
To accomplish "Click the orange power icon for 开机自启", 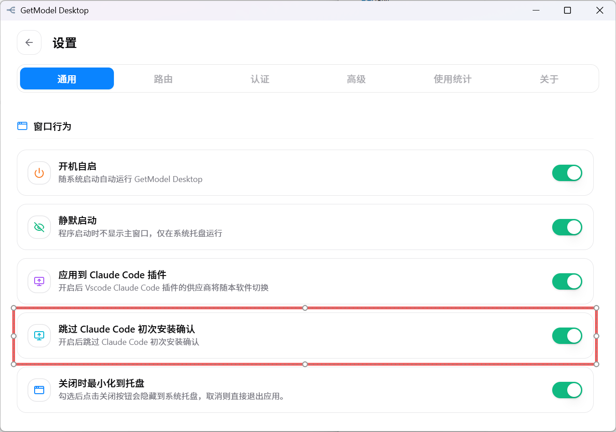I will click(x=39, y=173).
